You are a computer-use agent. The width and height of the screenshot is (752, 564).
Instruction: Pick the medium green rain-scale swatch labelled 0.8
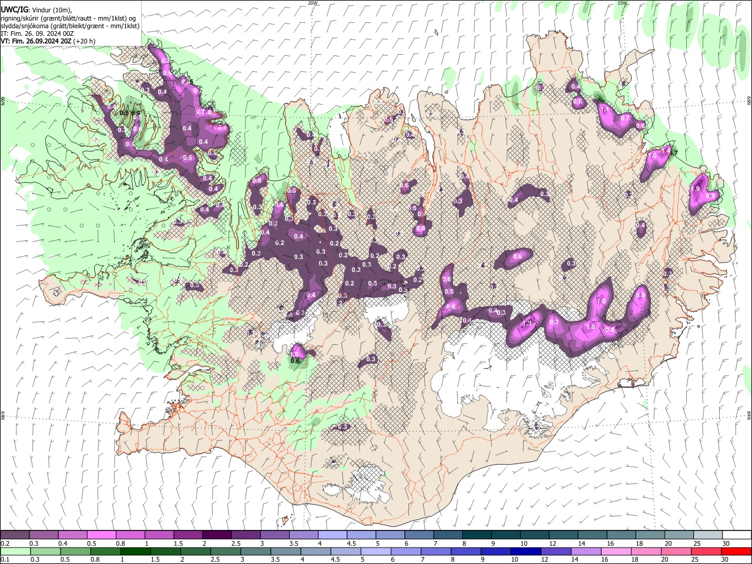coord(106,551)
